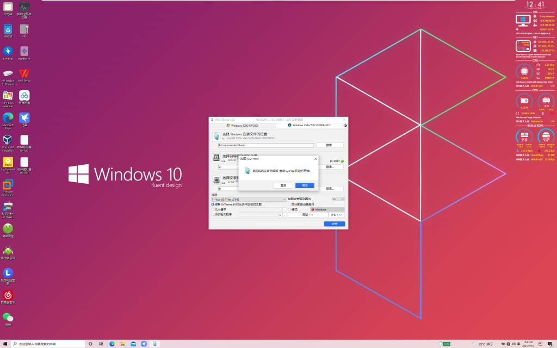Click the Tweaks >>> button
The width and height of the screenshot is (557, 348).
click(x=308, y=215)
